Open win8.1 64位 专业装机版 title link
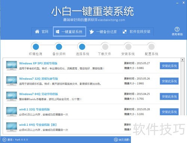Image resolution: width=187 pixels, height=143 pixels. point(38,125)
